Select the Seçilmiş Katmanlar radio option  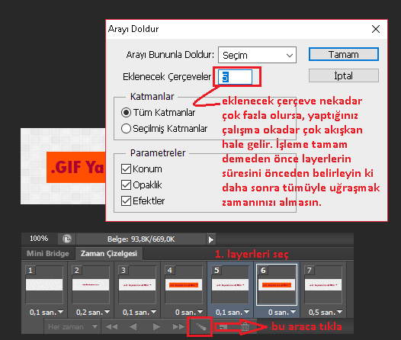(x=126, y=128)
